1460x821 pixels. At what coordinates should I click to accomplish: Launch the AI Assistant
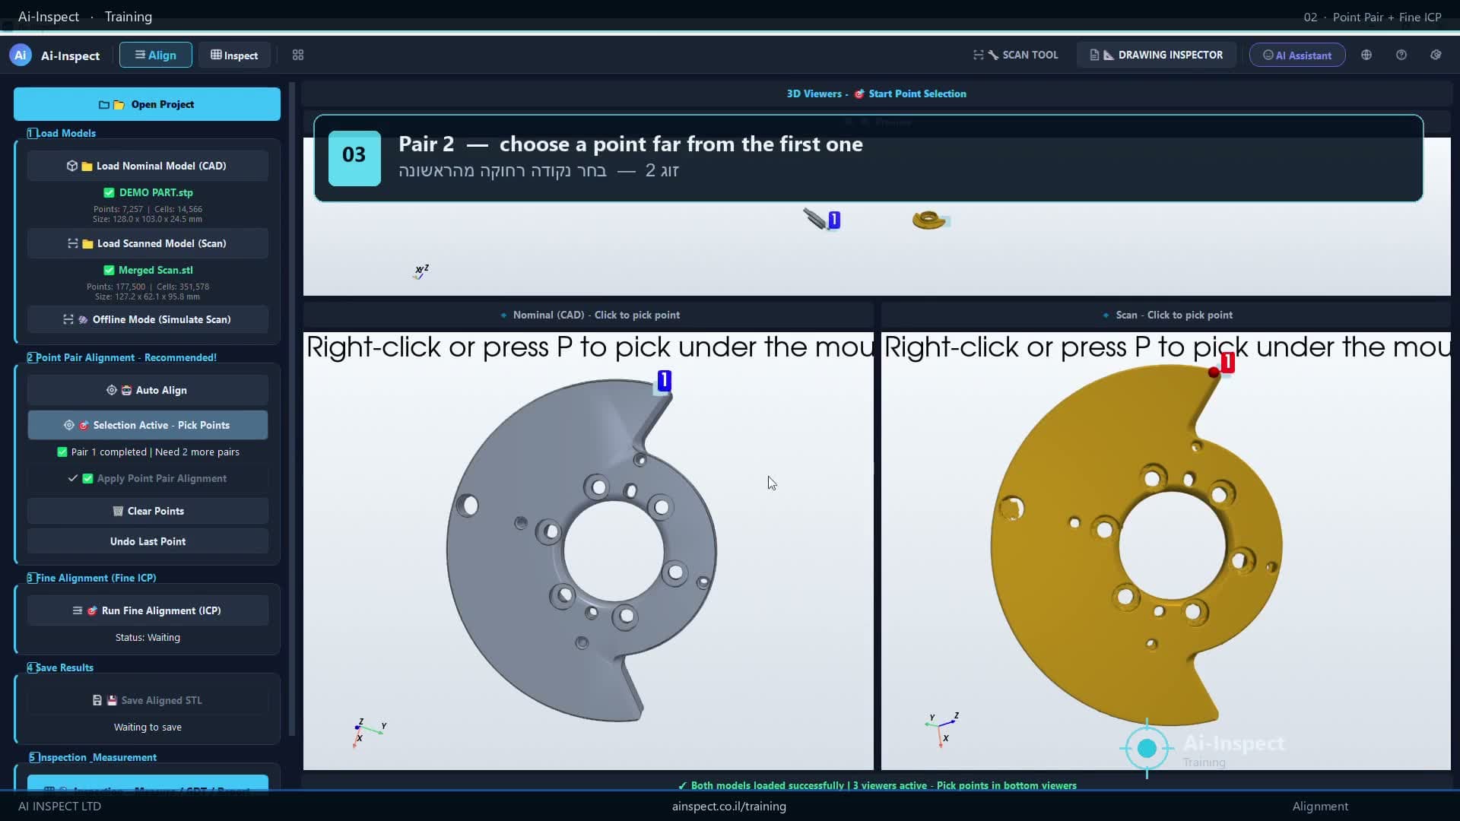click(x=1297, y=55)
